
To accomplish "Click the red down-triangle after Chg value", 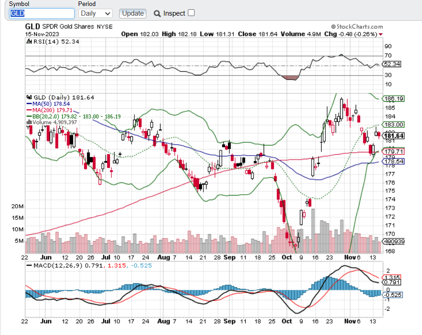I will click(381, 34).
